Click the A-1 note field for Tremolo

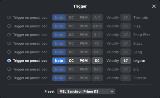pos(97,17)
